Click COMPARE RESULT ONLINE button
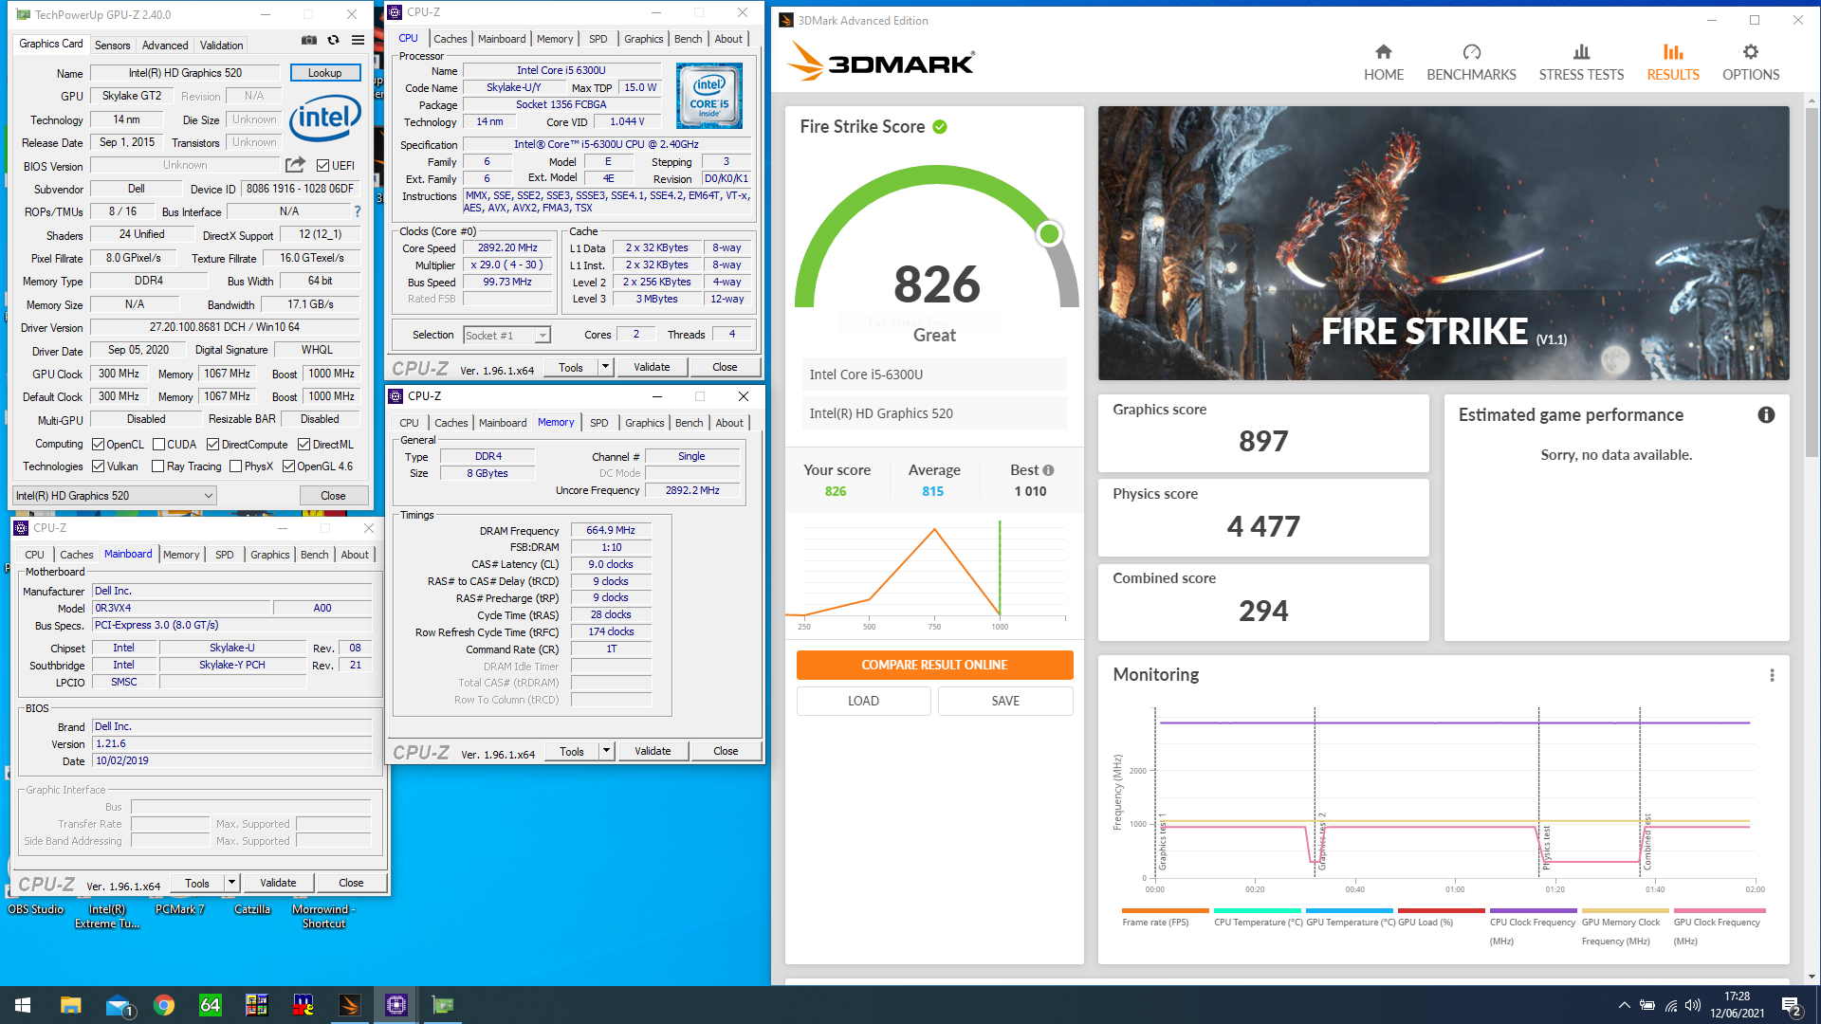Viewport: 1821px width, 1024px height. click(934, 665)
